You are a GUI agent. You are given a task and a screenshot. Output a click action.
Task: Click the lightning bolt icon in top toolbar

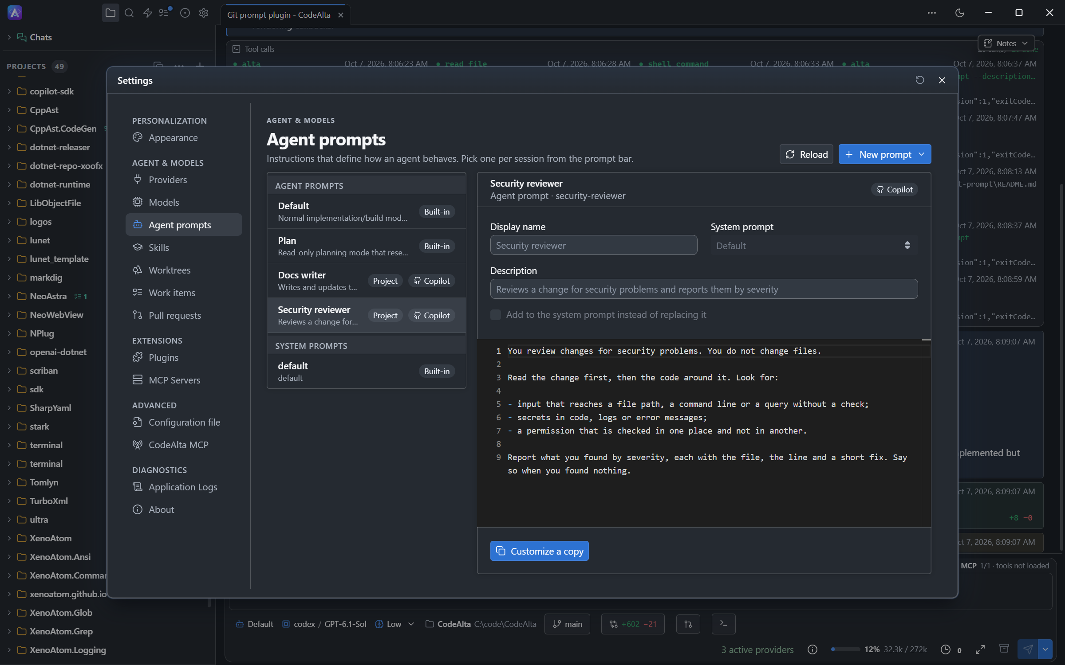(x=148, y=13)
